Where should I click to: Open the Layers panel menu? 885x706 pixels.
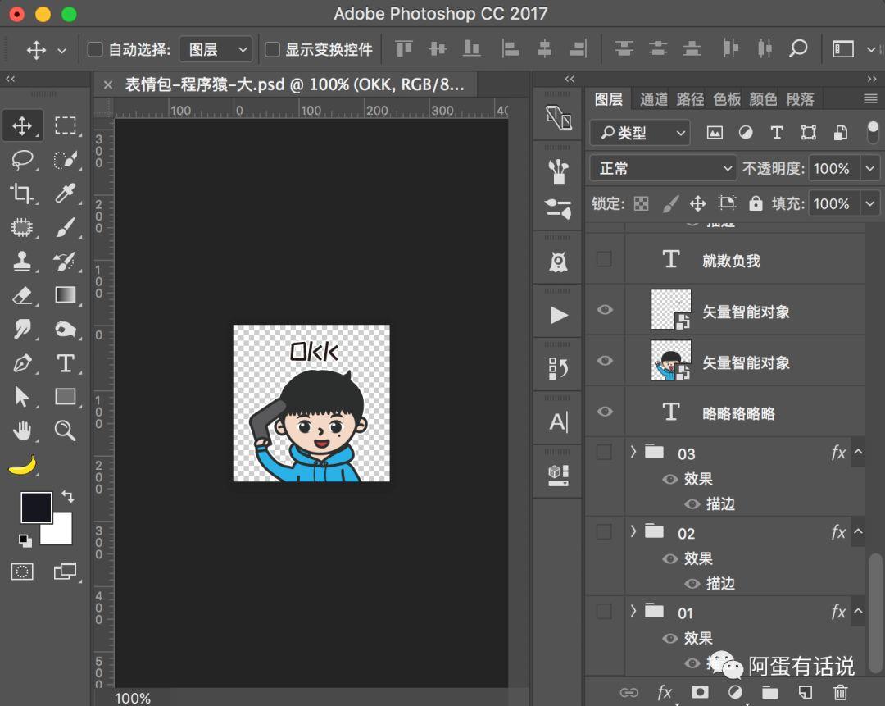point(870,99)
